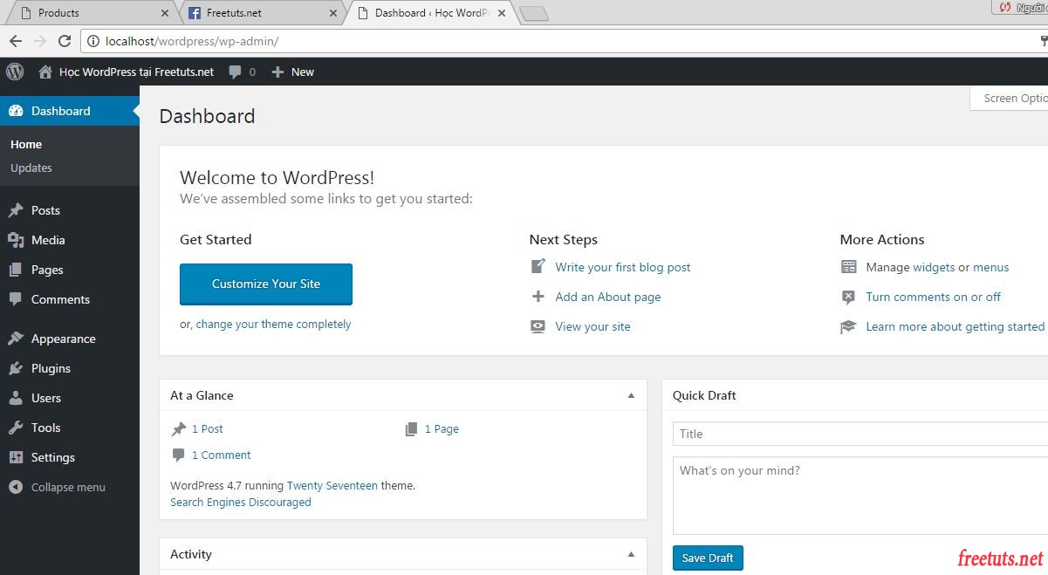Click the home icon in admin bar
1048x575 pixels.
tap(45, 72)
